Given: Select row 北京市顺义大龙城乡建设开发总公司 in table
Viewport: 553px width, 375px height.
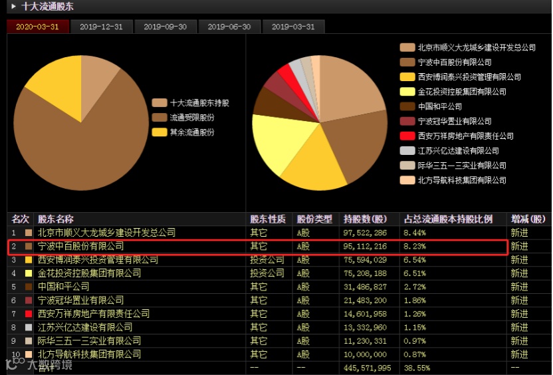Looking at the screenshot, I should point(278,233).
